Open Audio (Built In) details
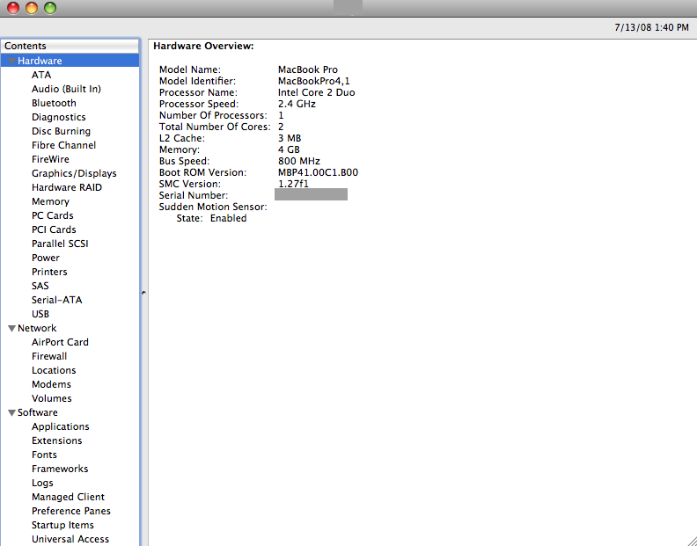697x546 pixels. pos(66,89)
